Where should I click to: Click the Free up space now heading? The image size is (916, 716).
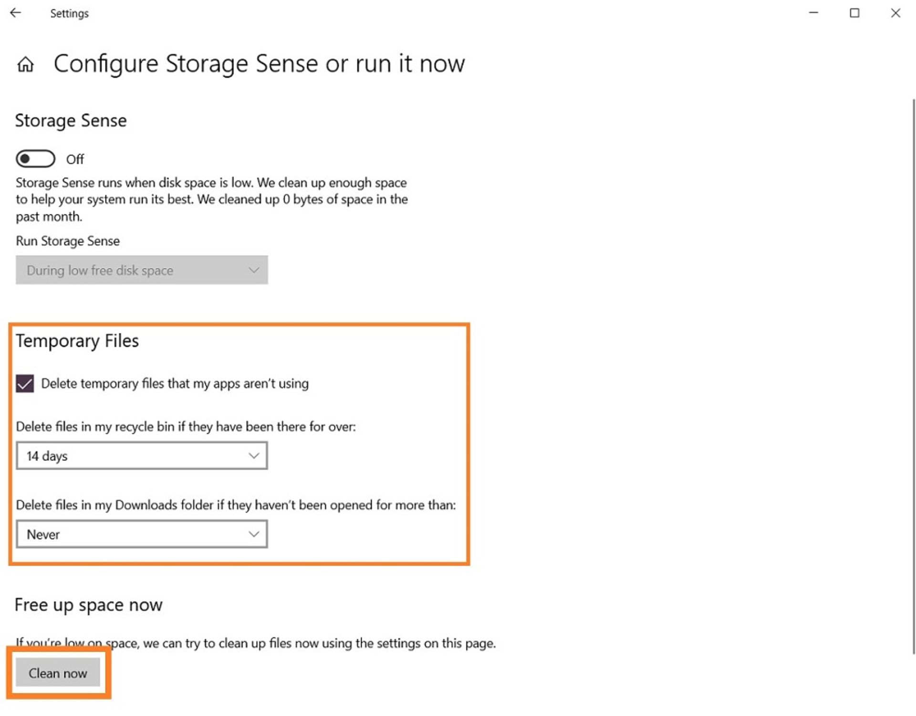[89, 605]
